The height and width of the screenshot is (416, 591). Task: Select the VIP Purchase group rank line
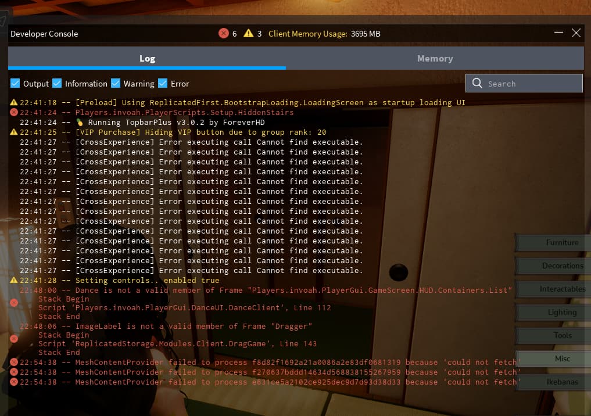click(x=173, y=132)
